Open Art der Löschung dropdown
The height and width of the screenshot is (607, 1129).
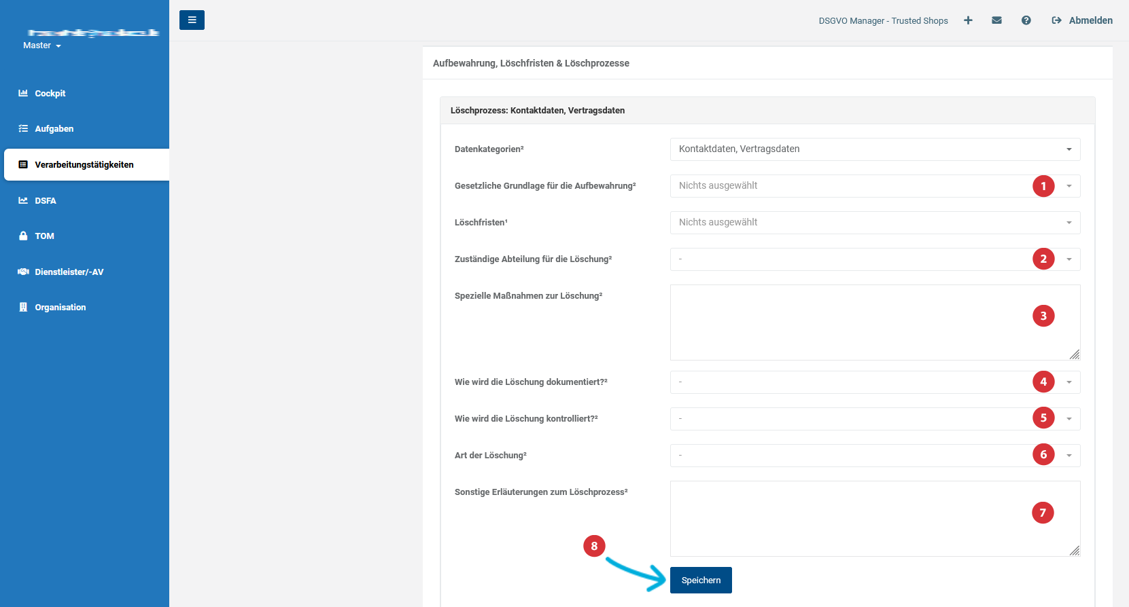coord(875,456)
